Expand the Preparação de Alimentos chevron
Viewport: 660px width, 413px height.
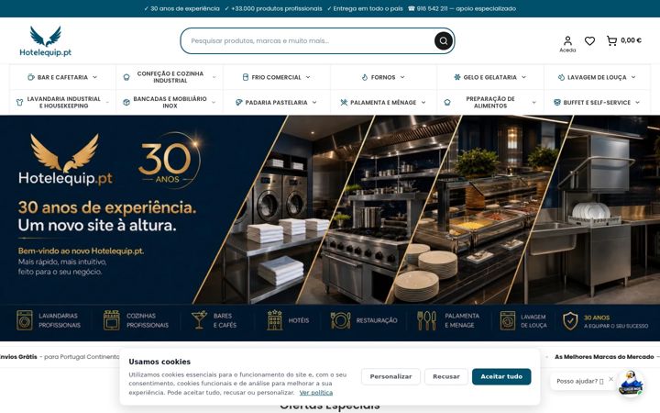(533, 103)
